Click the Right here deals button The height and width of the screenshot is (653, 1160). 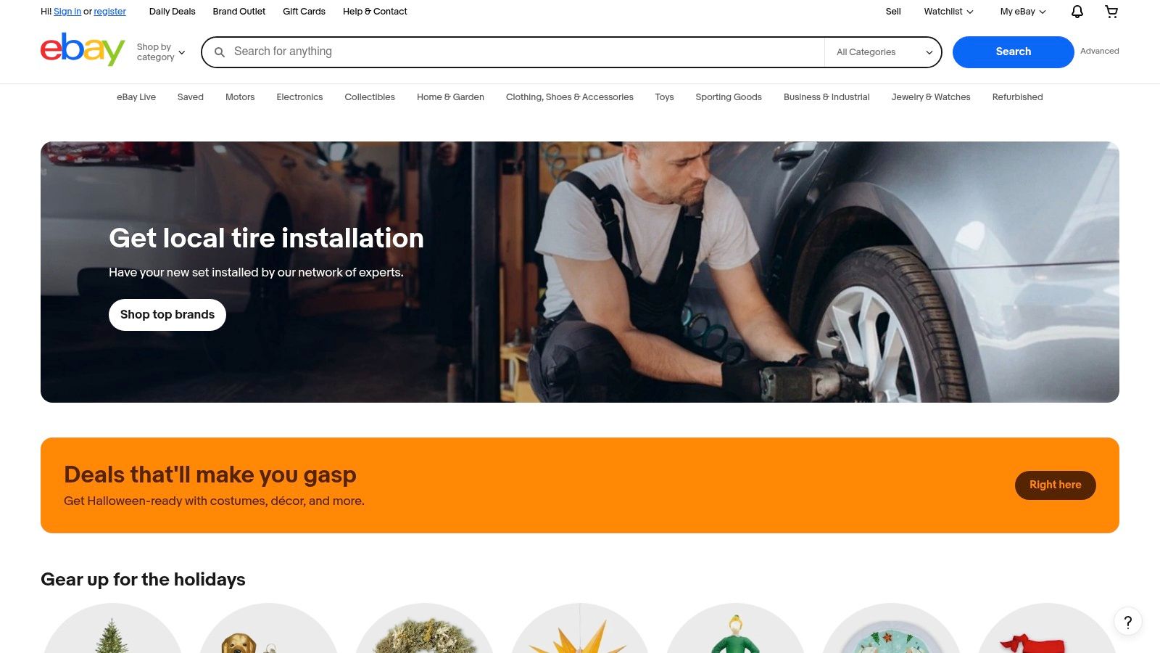coord(1055,485)
